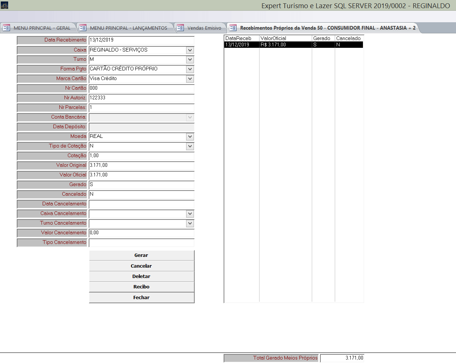Click the Data Recebimento date field
456x364 pixels.
click(141, 40)
